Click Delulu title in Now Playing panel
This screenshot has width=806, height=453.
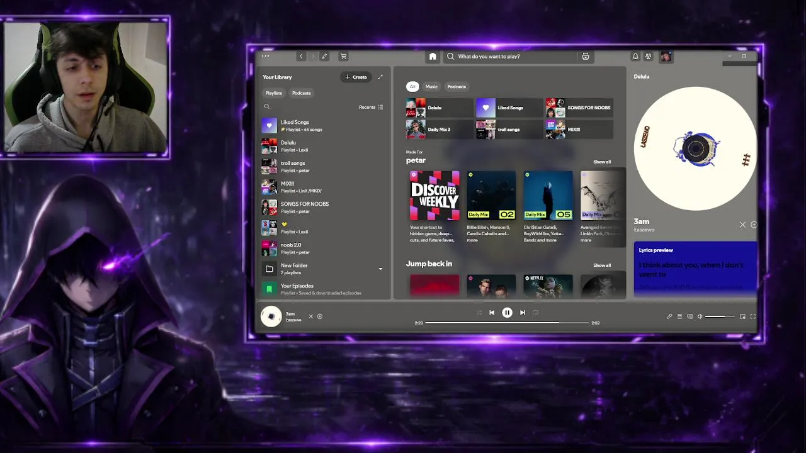tap(642, 77)
